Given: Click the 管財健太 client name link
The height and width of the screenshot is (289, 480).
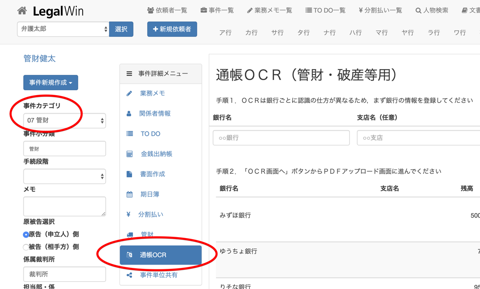Looking at the screenshot, I should 39,59.
